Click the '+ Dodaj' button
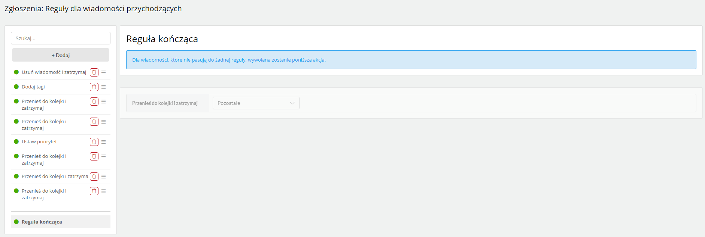The height and width of the screenshot is (237, 705). point(61,55)
